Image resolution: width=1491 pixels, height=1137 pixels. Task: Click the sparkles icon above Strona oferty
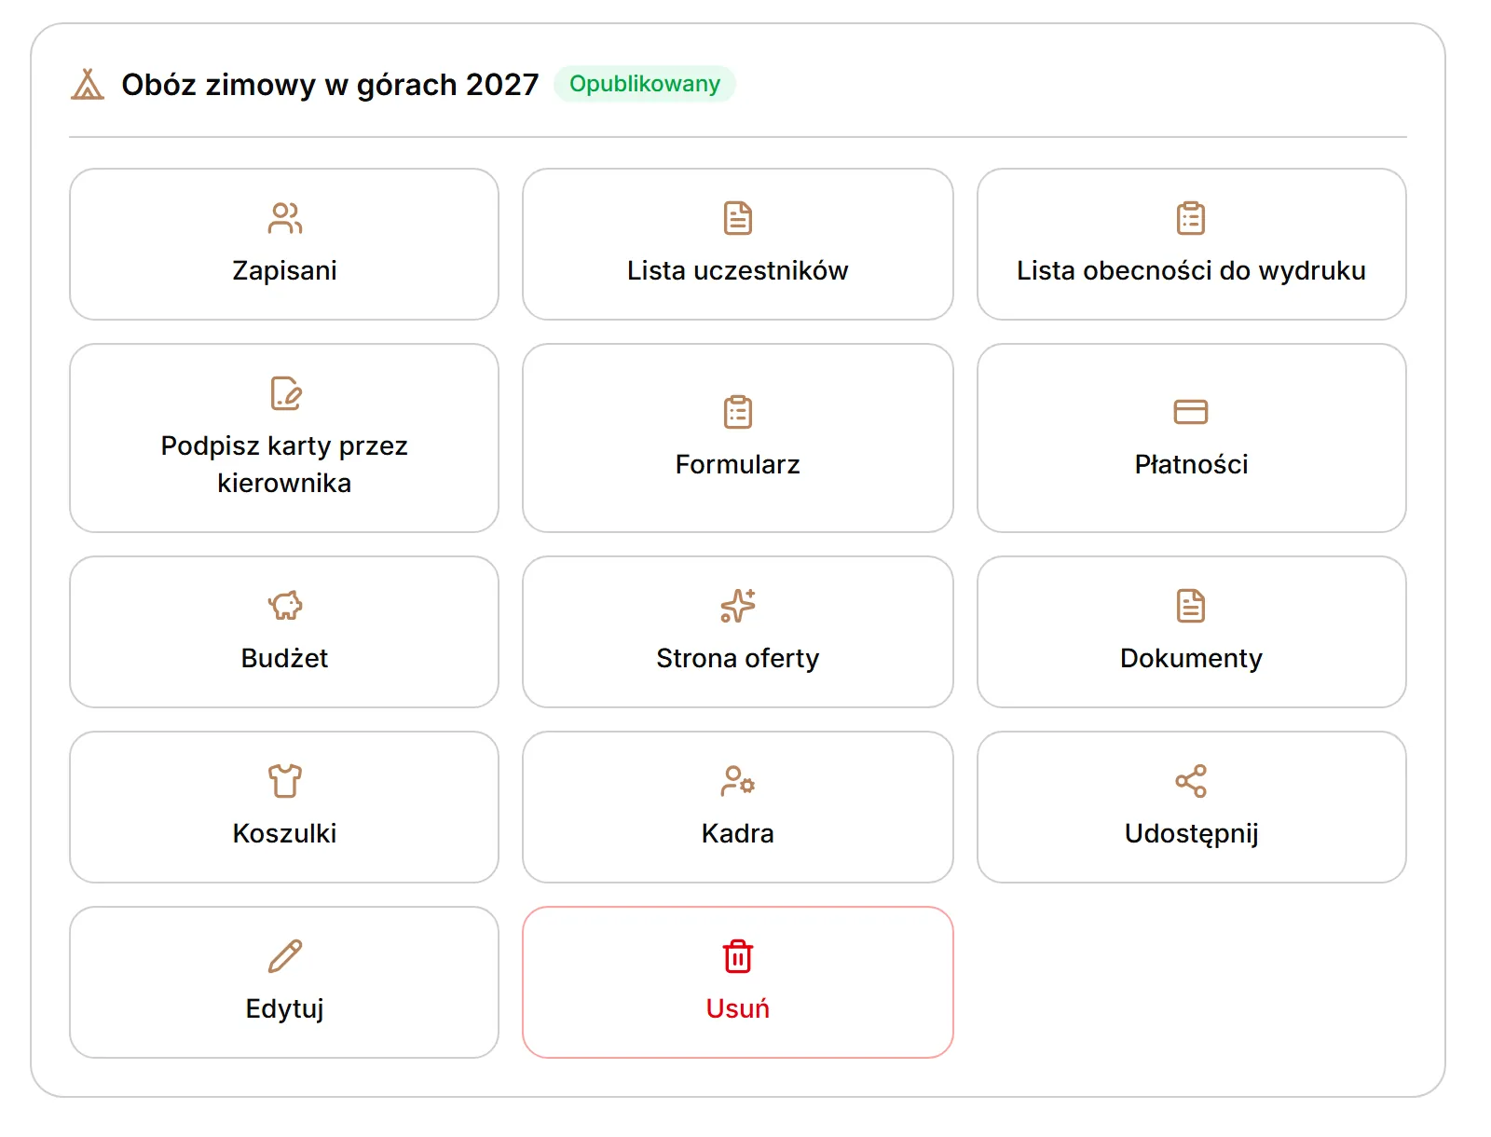738,606
